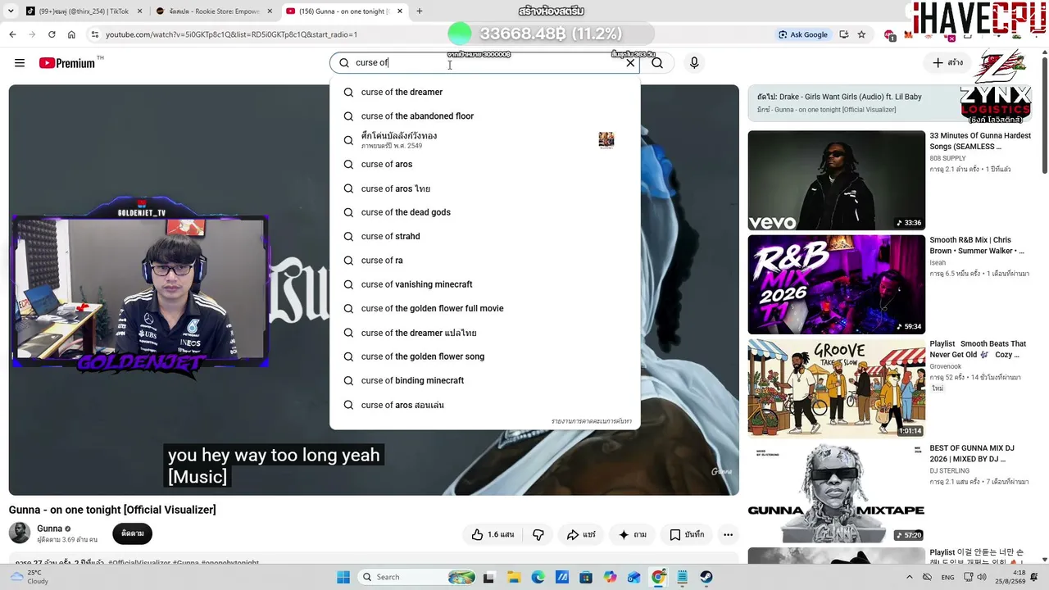1049x590 pixels.
Task: Select "curse of binding minecraft" suggestion
Action: [484, 380]
